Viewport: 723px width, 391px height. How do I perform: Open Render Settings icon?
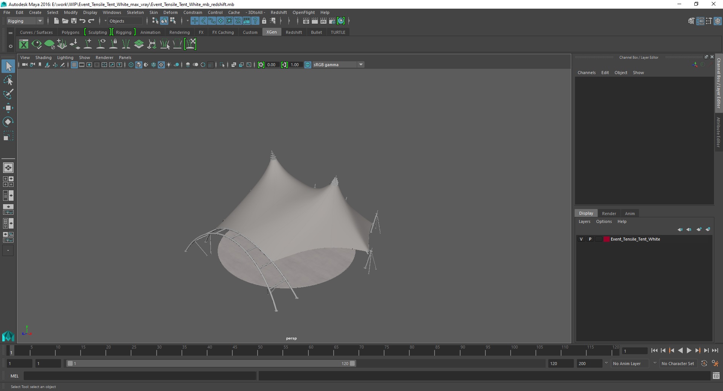click(332, 21)
